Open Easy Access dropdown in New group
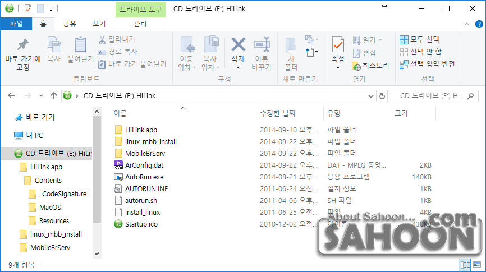 311,52
